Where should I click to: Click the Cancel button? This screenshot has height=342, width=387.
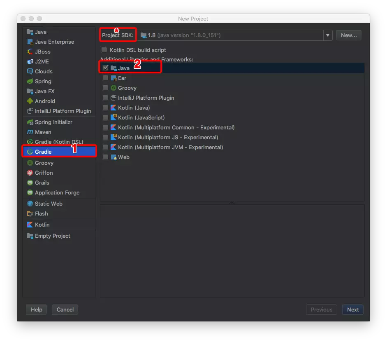(x=65, y=309)
